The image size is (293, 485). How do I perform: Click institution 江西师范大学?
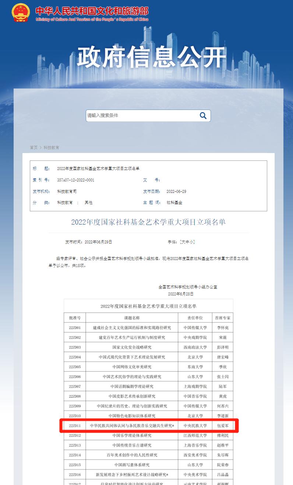195,435
